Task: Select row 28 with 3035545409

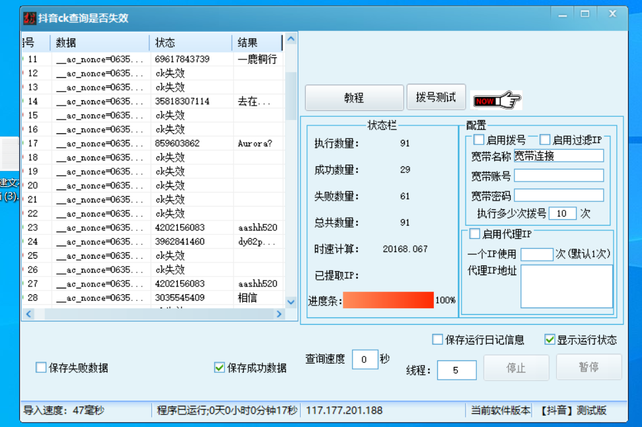Action: pos(153,298)
